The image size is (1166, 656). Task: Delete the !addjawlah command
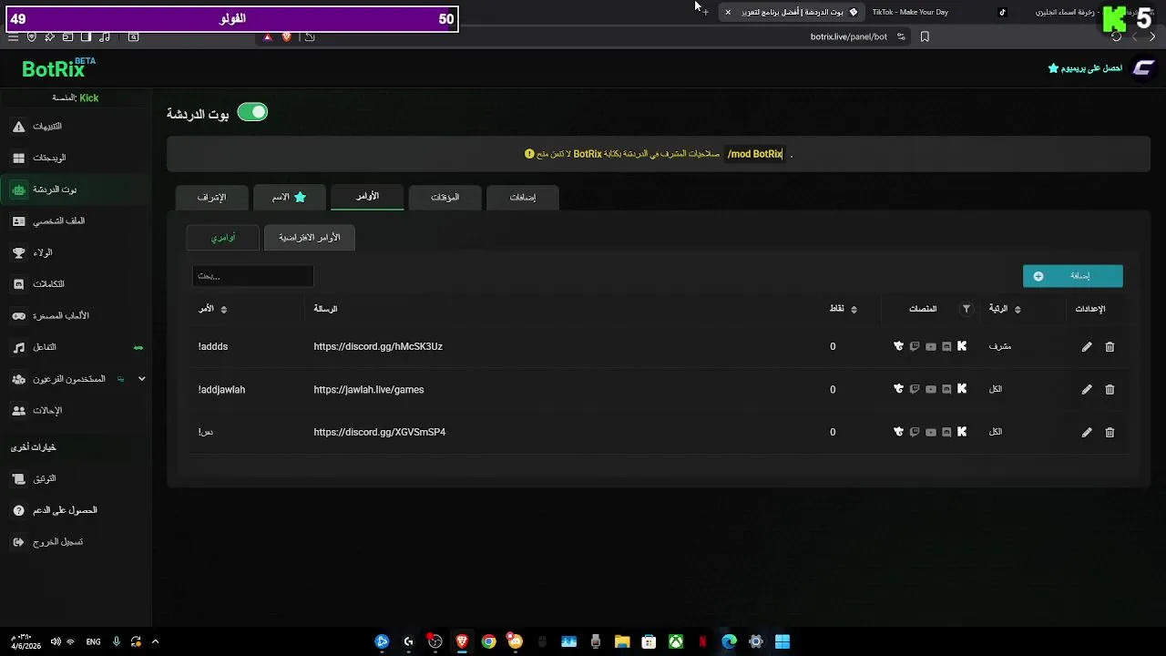pos(1110,389)
